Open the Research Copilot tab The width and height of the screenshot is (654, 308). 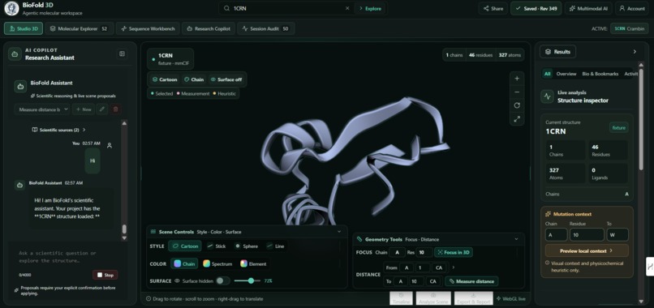point(209,28)
